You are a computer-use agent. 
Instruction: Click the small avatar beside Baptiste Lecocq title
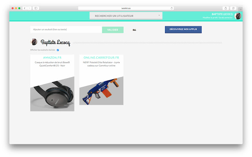34,42
